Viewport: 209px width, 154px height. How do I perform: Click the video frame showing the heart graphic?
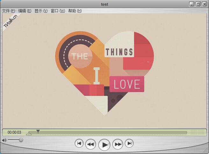(104, 70)
